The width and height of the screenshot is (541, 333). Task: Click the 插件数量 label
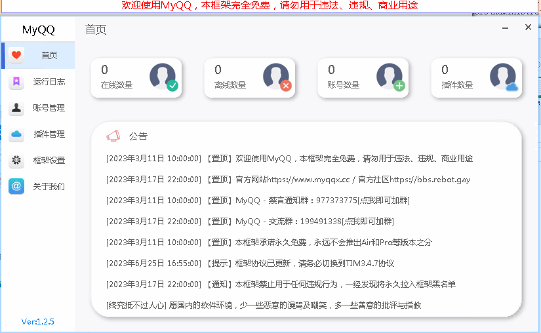click(x=457, y=85)
